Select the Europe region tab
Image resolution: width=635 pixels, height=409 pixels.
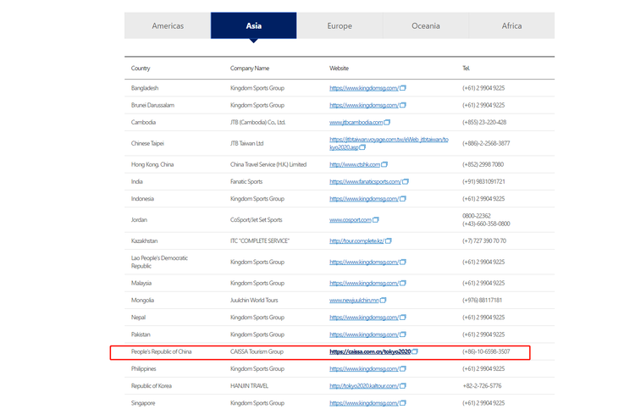point(340,25)
